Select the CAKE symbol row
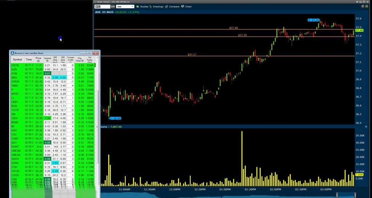Screen dimensions: 372x198 coord(53,139)
